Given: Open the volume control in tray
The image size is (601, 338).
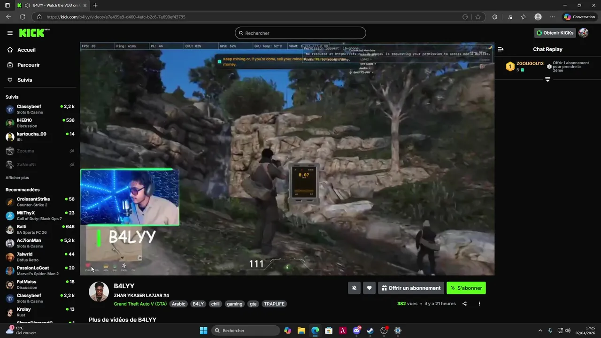Looking at the screenshot, I should [568, 330].
